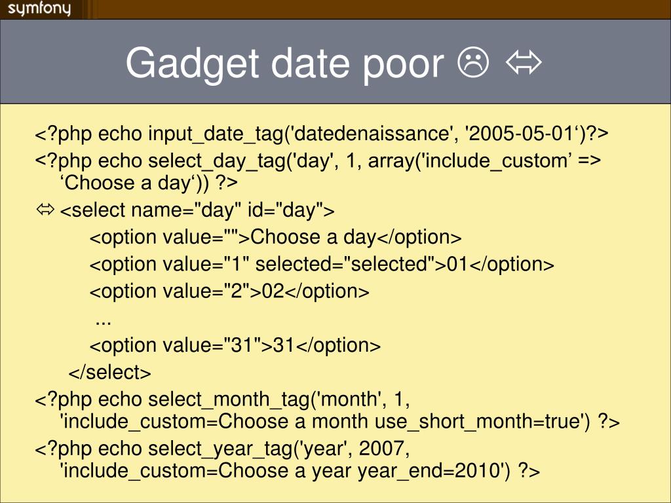The image size is (671, 503).
Task: Click the Choose a day option line
Action: [x=276, y=237]
